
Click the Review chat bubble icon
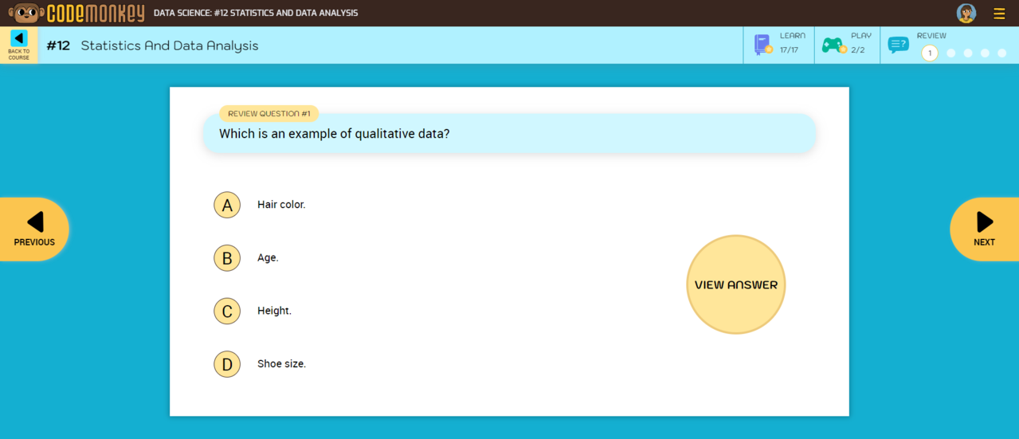tap(898, 45)
